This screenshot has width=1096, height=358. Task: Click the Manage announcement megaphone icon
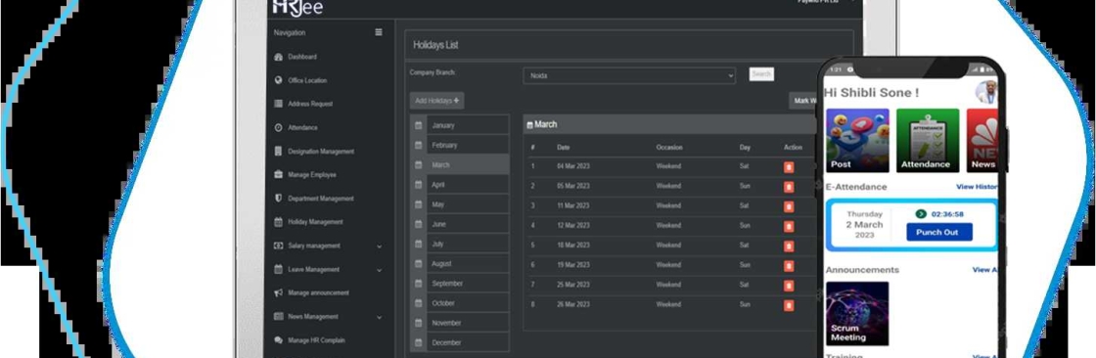(x=278, y=293)
